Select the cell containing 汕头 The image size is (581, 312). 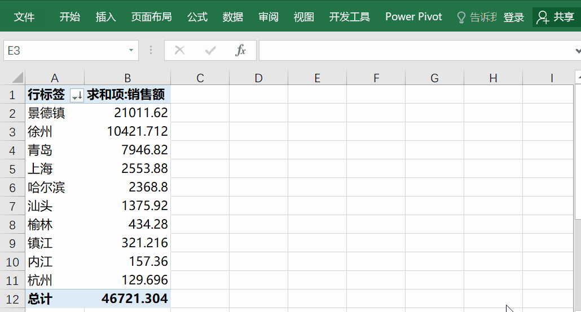(55, 206)
